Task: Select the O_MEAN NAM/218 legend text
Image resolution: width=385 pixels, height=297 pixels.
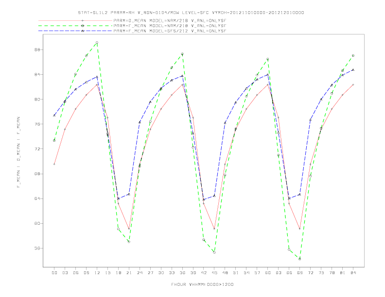Action: (x=170, y=20)
